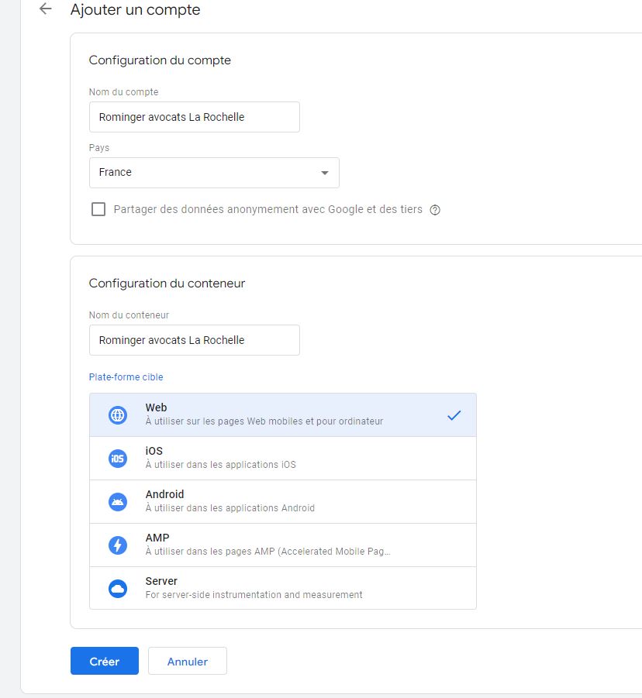Choose the 'À utiliser dans les applications iOS' option
The width and height of the screenshot is (642, 698).
point(220,465)
